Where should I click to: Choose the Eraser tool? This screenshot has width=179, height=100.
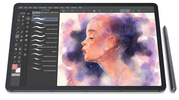[x=21, y=40]
